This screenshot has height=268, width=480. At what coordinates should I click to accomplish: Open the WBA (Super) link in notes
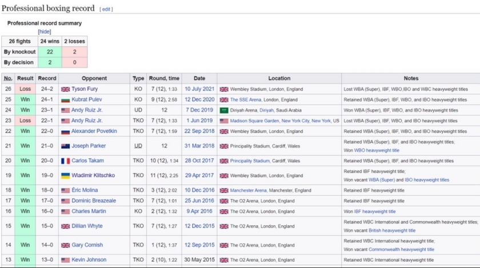382,180
